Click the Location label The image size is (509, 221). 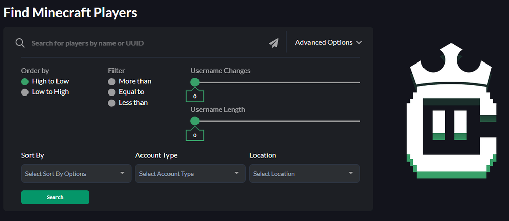(x=263, y=155)
